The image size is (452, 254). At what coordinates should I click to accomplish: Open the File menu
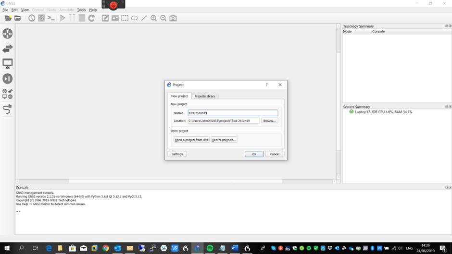[5, 10]
